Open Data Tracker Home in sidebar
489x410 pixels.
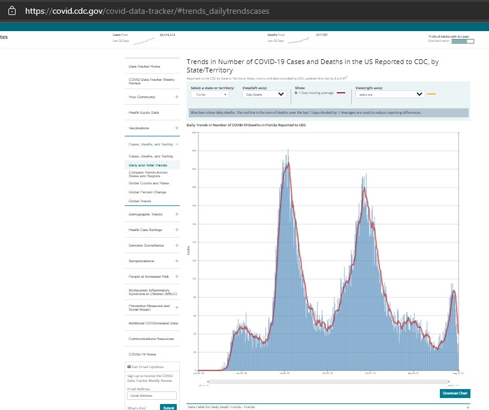(144, 66)
